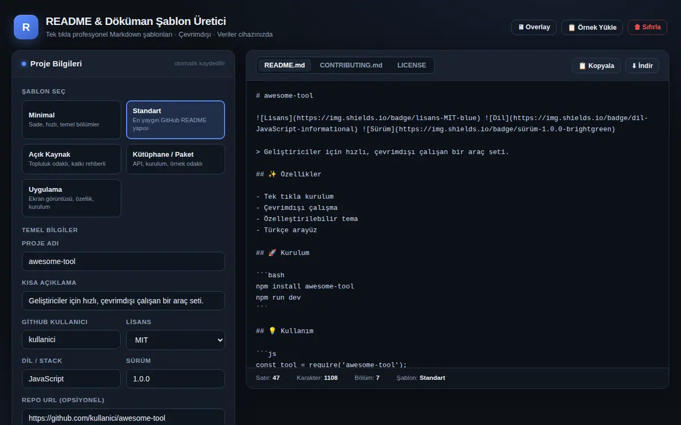The image size is (681, 425).
Task: Load sample data with Örnek Yükle
Action: pos(592,27)
